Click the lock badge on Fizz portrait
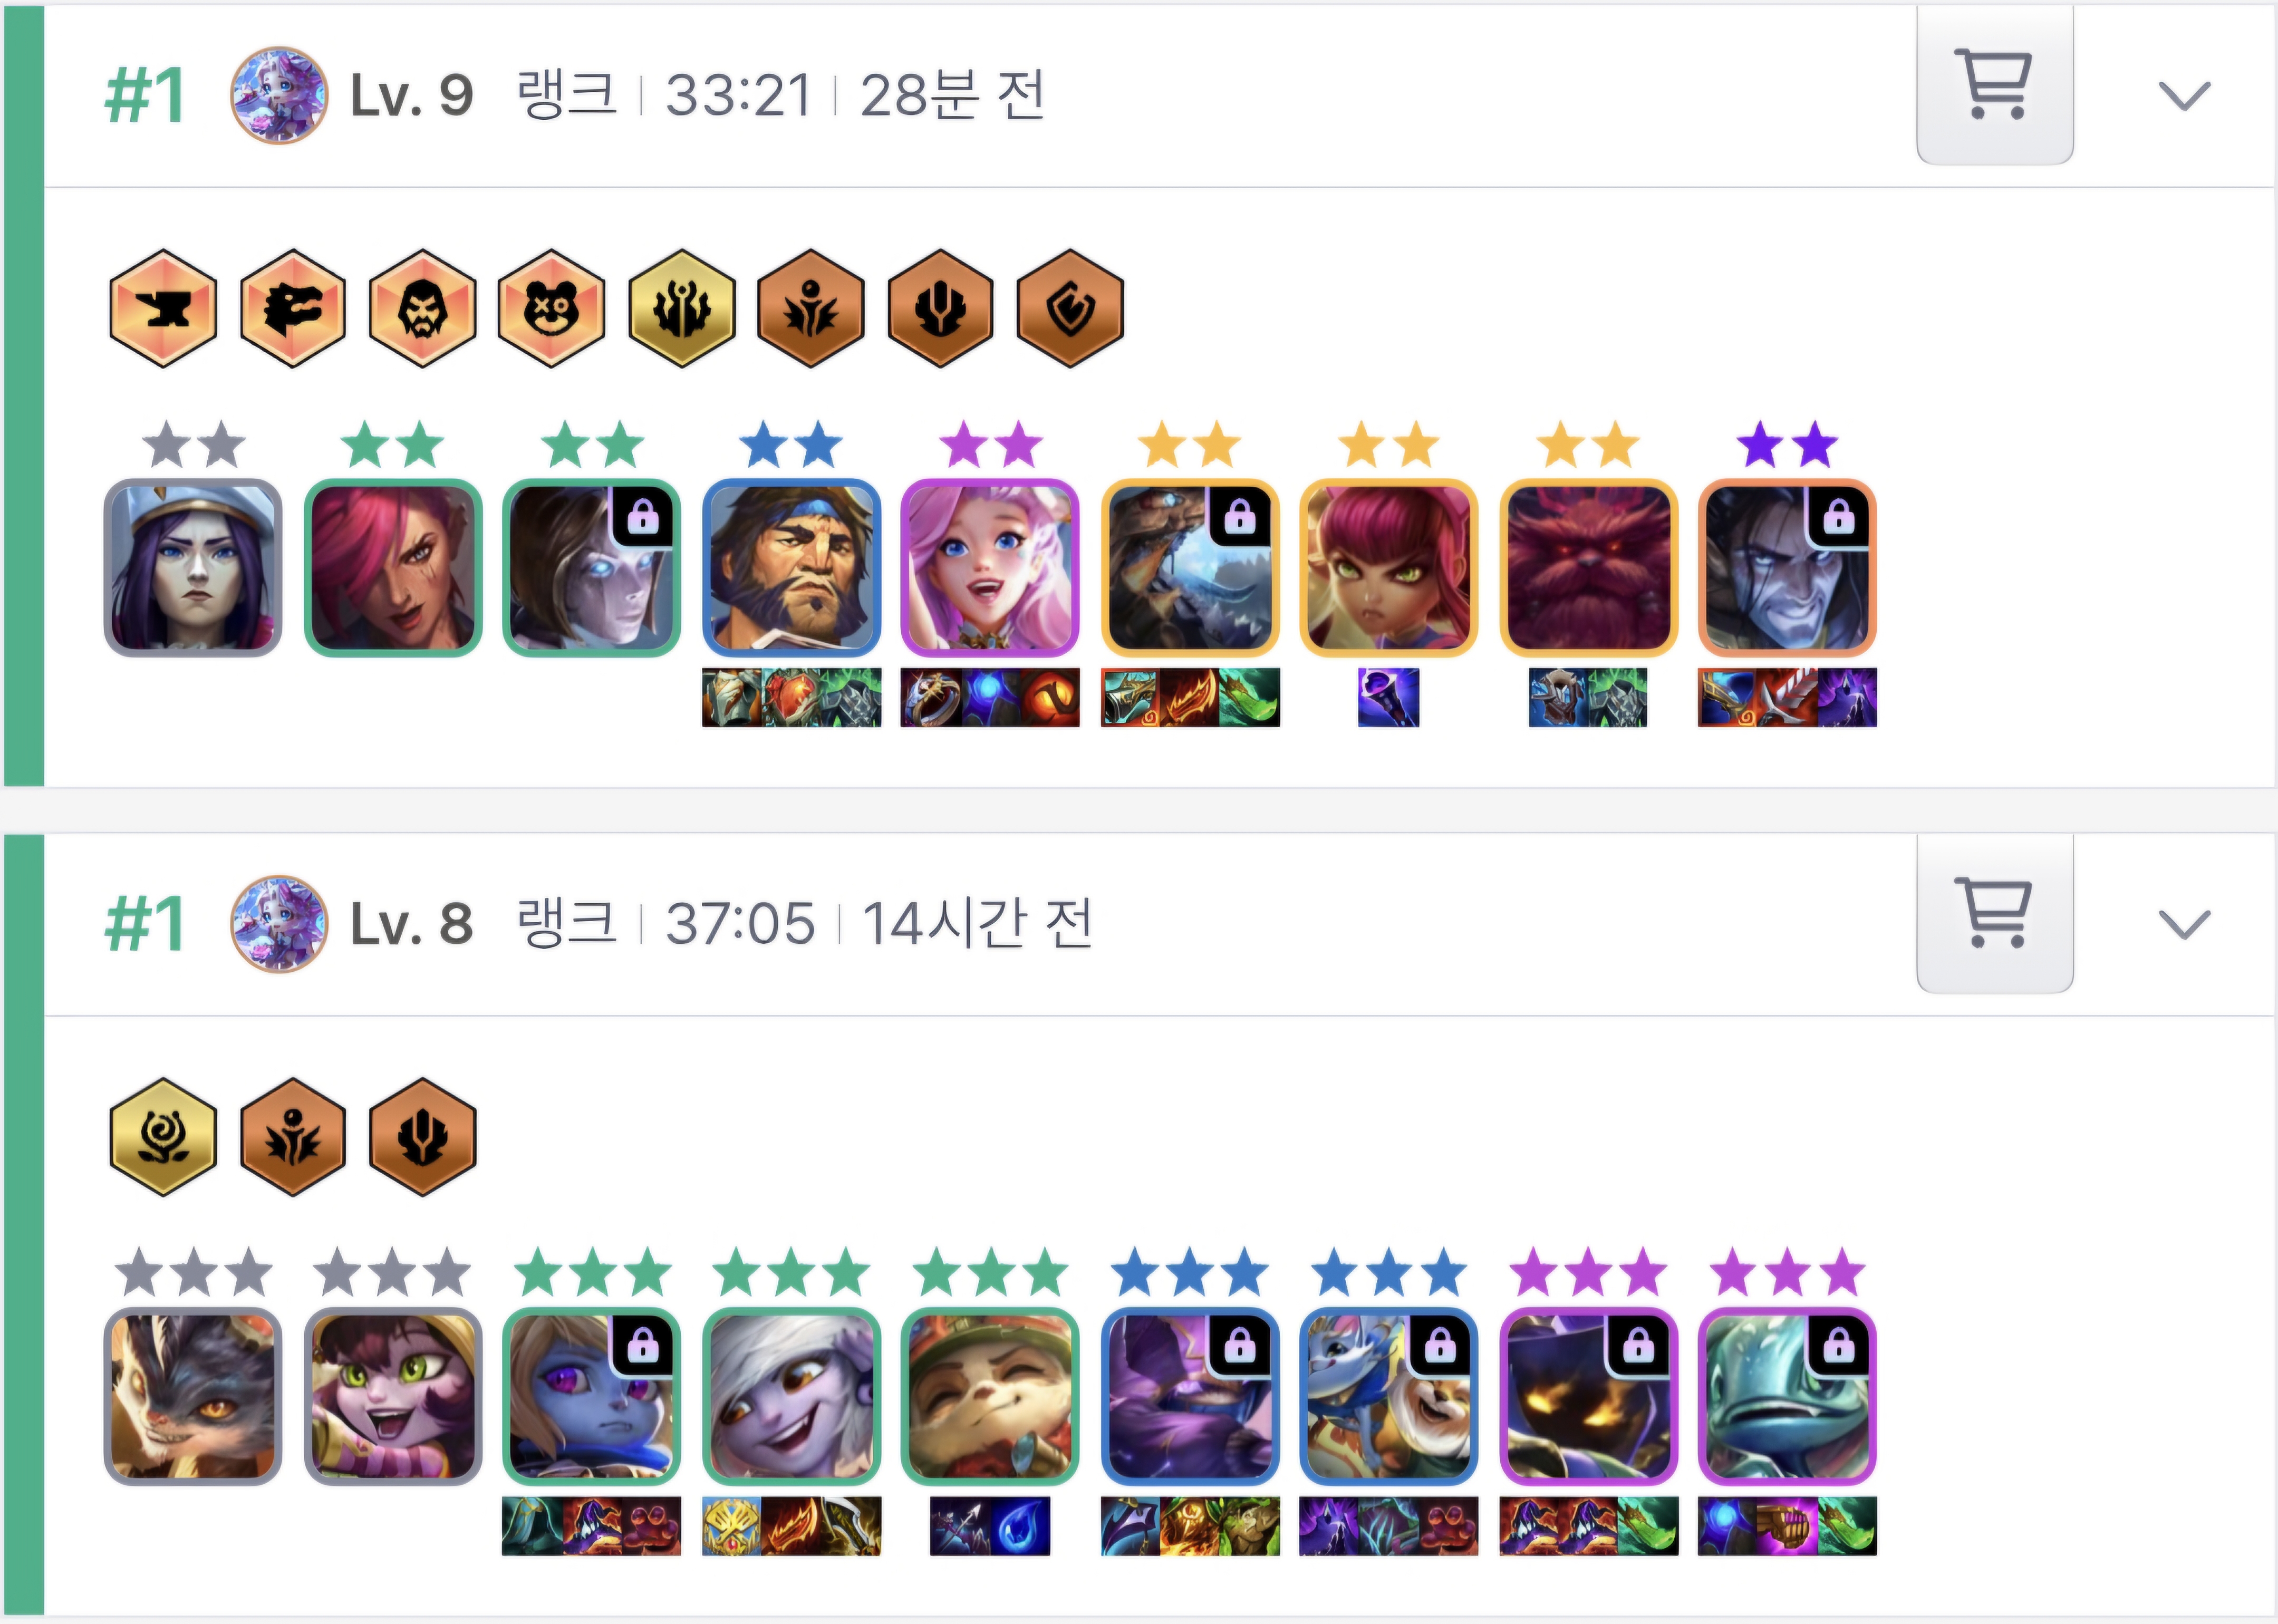The height and width of the screenshot is (1624, 2278). [x=1839, y=1345]
